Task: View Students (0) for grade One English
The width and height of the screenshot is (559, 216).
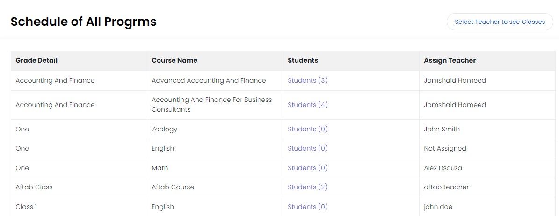Action: pyautogui.click(x=307, y=148)
